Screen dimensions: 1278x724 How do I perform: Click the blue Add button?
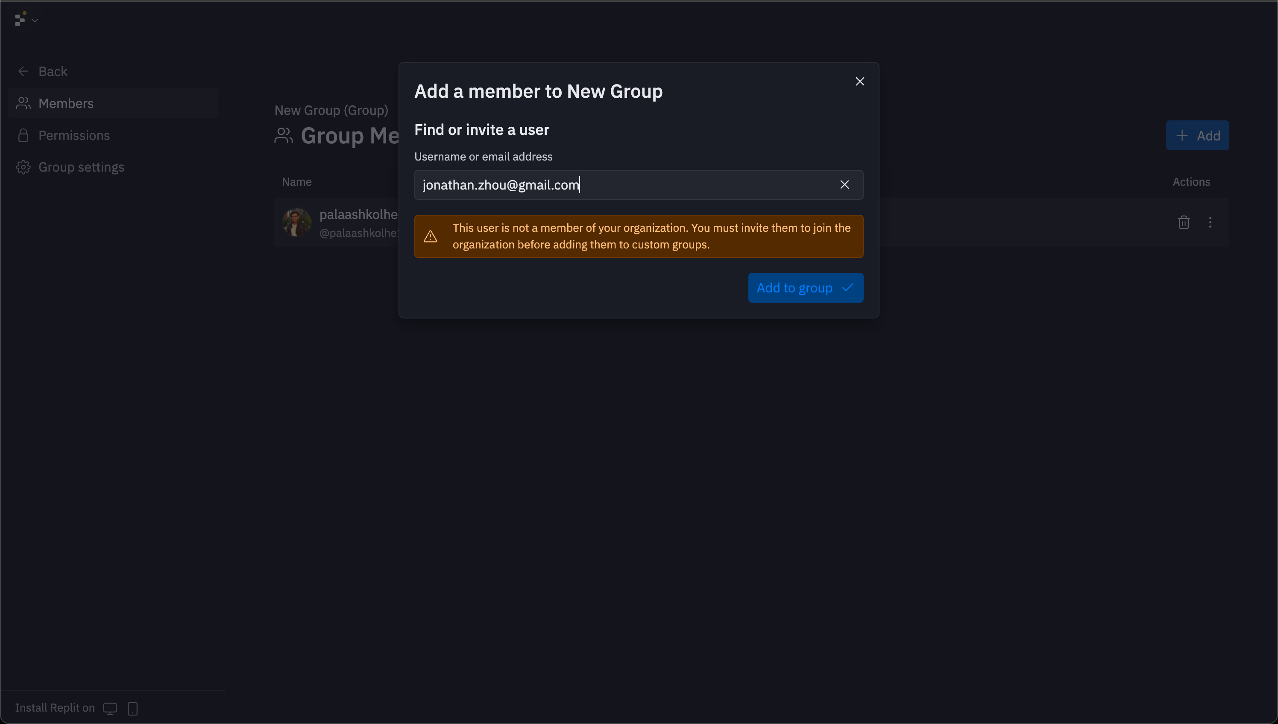(x=1197, y=135)
